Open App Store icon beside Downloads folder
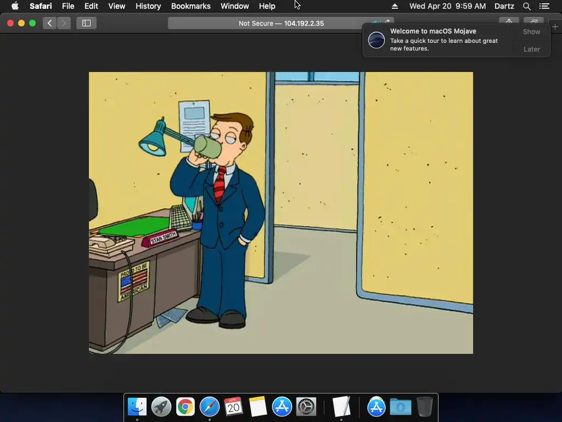562x422 pixels. point(376,407)
